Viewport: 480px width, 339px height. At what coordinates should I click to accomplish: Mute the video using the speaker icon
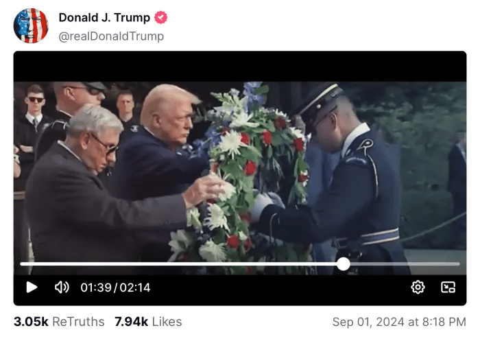62,288
